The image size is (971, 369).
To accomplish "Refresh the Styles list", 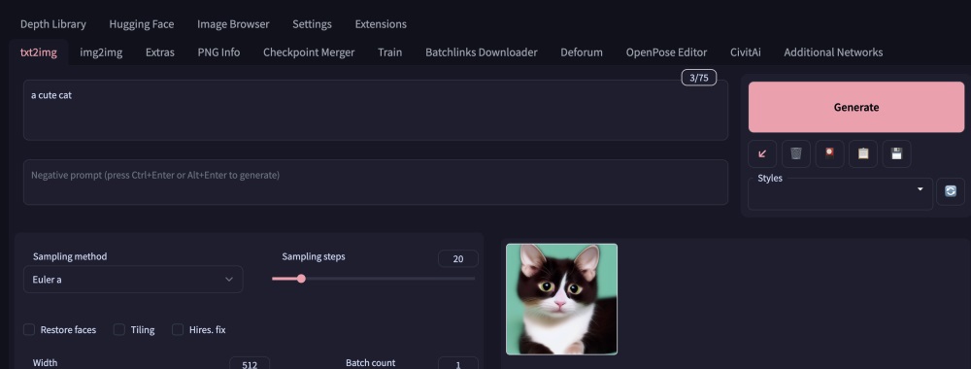I will pyautogui.click(x=951, y=191).
